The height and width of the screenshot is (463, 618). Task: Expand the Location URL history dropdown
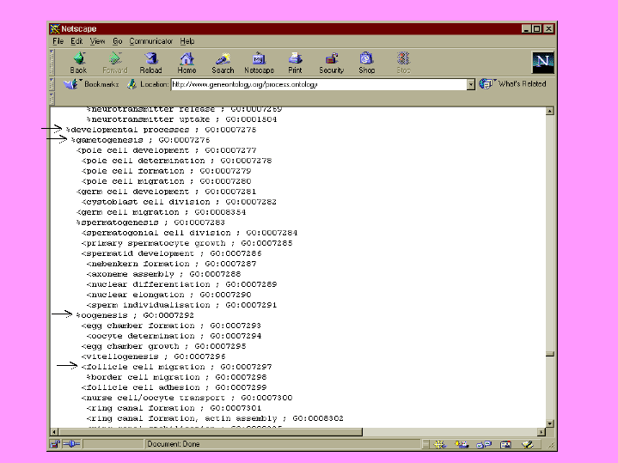pos(471,84)
